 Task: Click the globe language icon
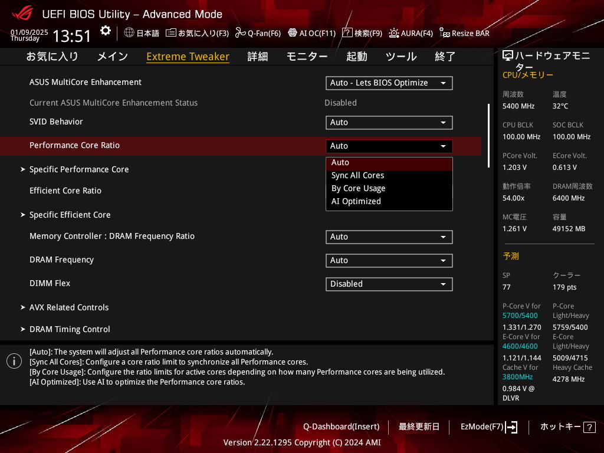tap(129, 33)
